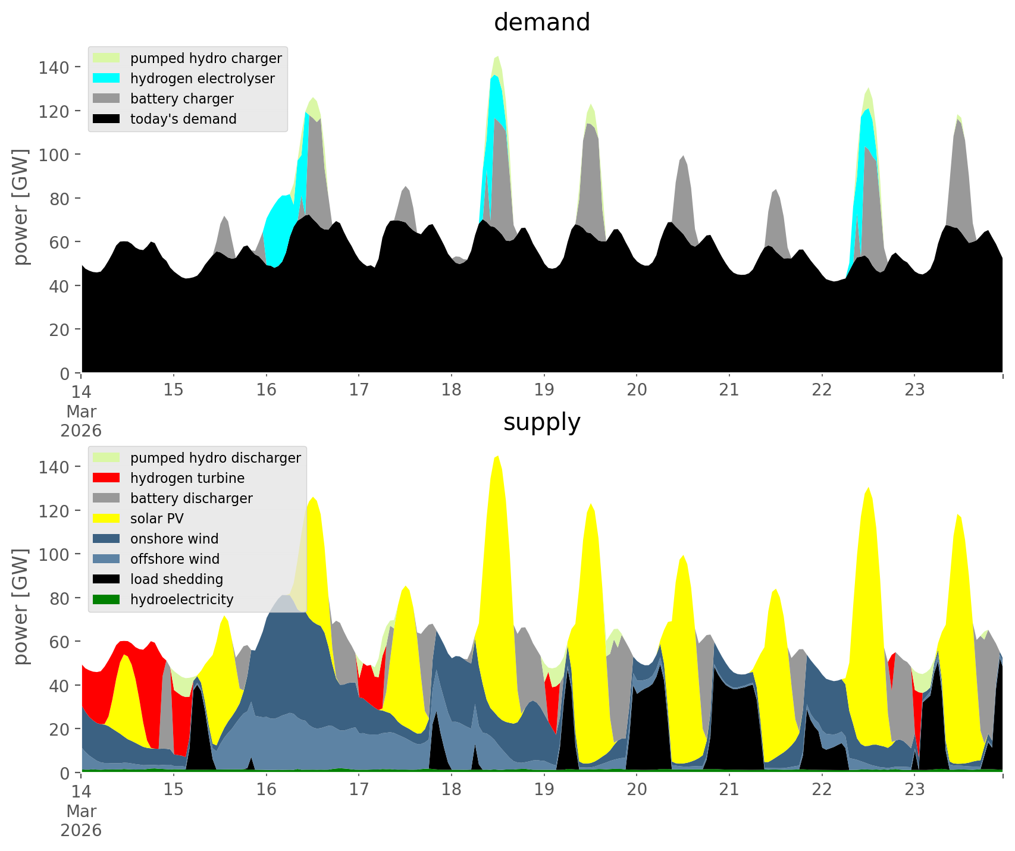Image resolution: width=1015 pixels, height=851 pixels.
Task: Select the 'offshore wind' legend label
Action: pos(175,559)
